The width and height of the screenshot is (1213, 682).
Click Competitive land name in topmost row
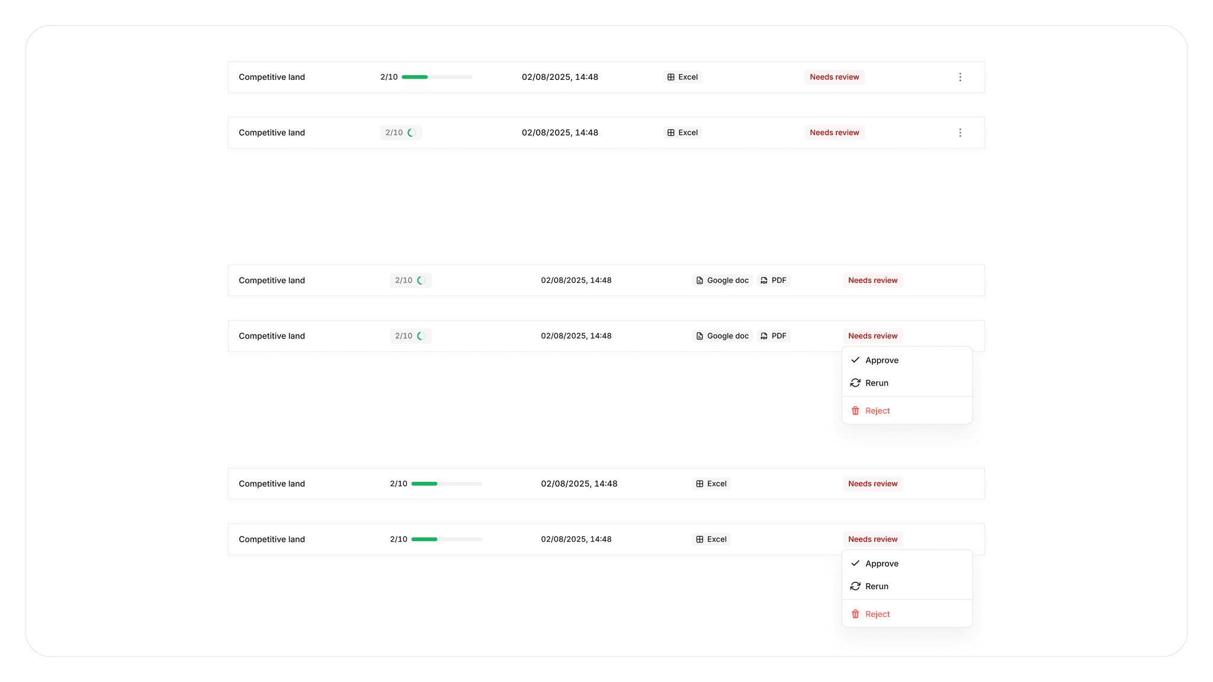click(x=272, y=77)
